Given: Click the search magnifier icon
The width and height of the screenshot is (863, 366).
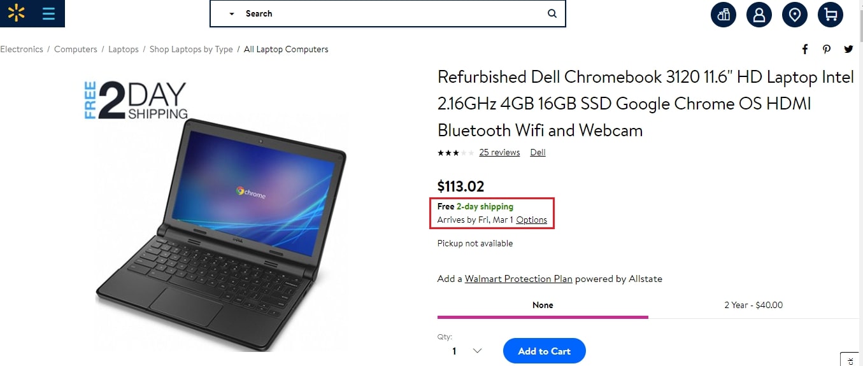Looking at the screenshot, I should [552, 13].
